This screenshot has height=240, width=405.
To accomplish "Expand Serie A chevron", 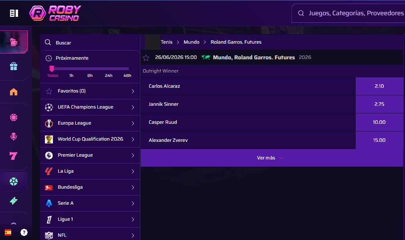I will [x=133, y=204].
